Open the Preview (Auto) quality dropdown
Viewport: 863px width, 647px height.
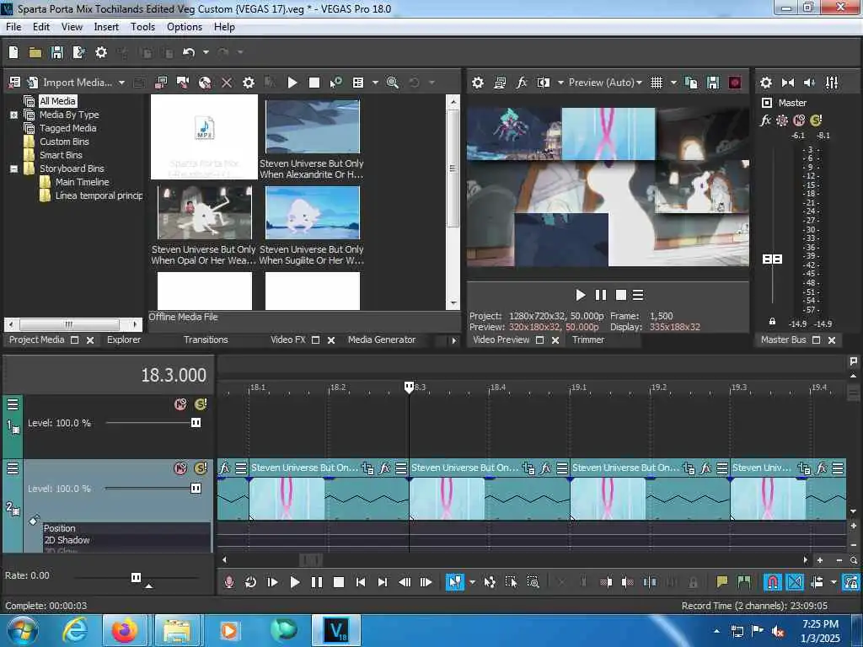(605, 83)
